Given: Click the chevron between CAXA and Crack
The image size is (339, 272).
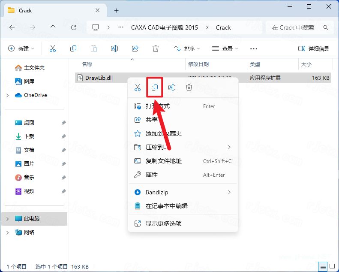Looking at the screenshot, I should point(207,27).
